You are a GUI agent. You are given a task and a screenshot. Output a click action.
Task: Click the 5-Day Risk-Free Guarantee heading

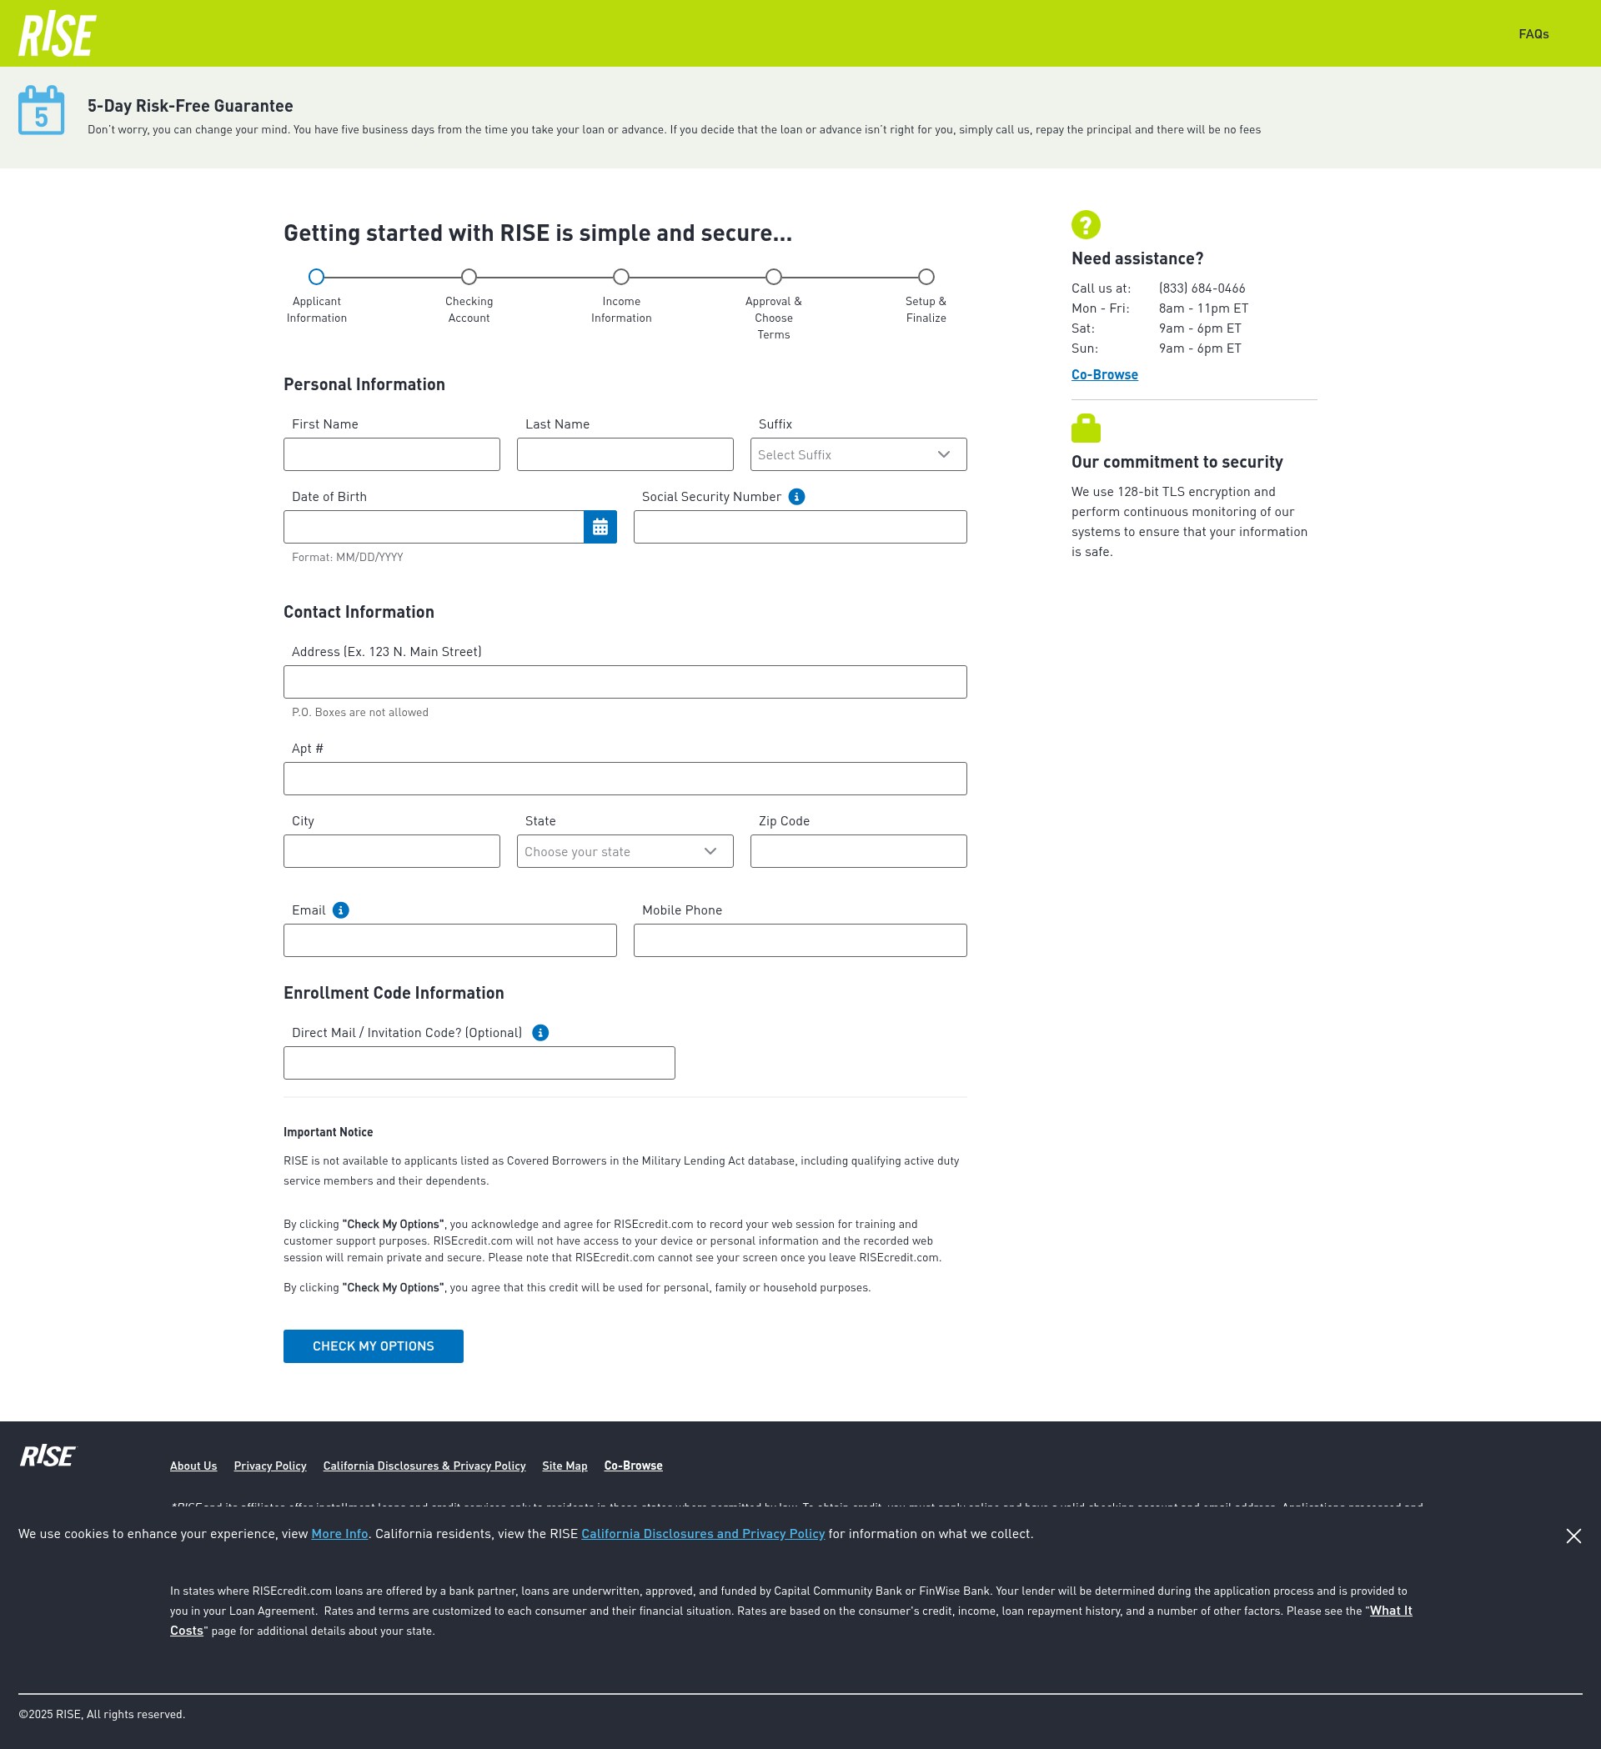tap(190, 106)
